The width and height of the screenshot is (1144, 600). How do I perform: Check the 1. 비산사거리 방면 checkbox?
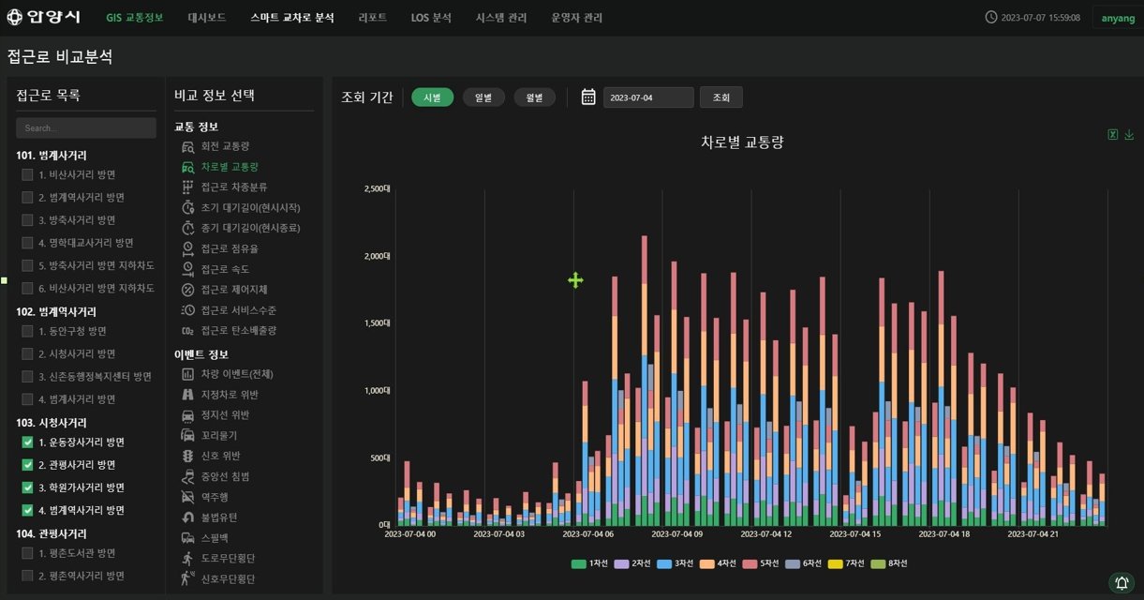point(27,174)
